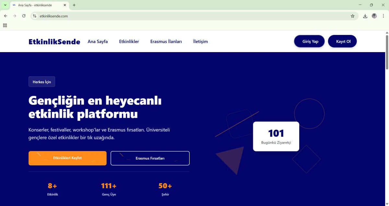Bookmark this page with the star icon

point(353,16)
